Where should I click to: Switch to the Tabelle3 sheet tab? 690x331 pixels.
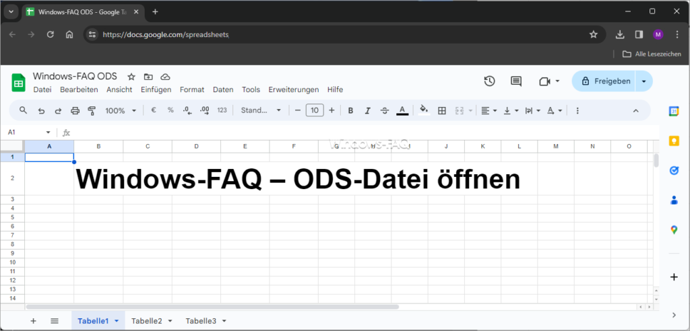click(201, 321)
